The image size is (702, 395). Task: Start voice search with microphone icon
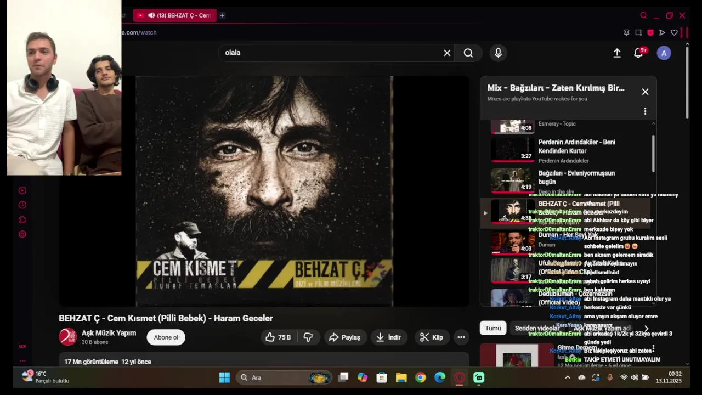tap(498, 53)
